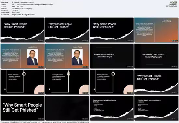Click the "Audio:" label
The width and height of the screenshot is (179, 123).
pos(4,7)
